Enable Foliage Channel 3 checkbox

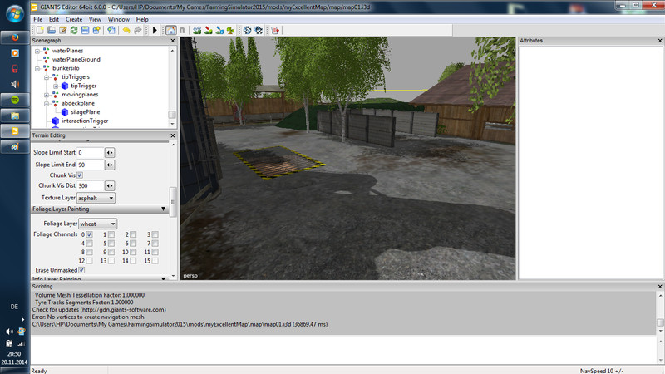click(155, 234)
